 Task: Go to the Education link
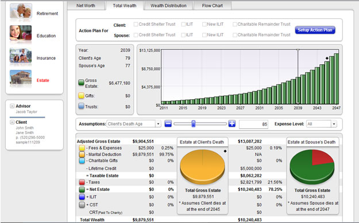(x=46, y=36)
